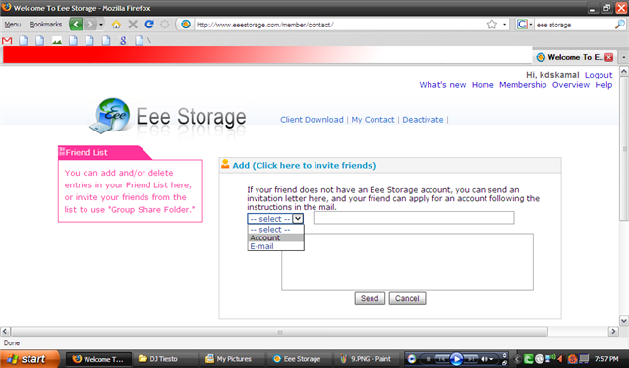629x368 pixels.
Task: Click the large message text area
Action: coord(407,262)
